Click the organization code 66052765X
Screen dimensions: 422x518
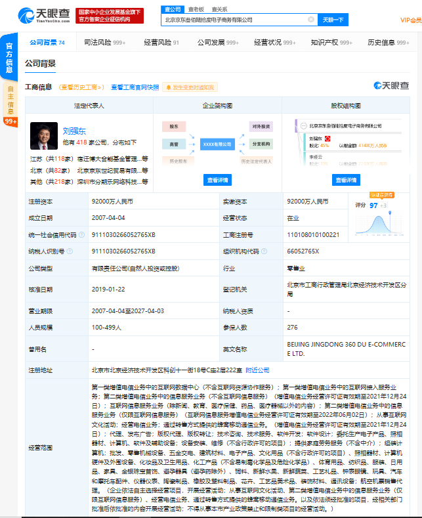[303, 251]
